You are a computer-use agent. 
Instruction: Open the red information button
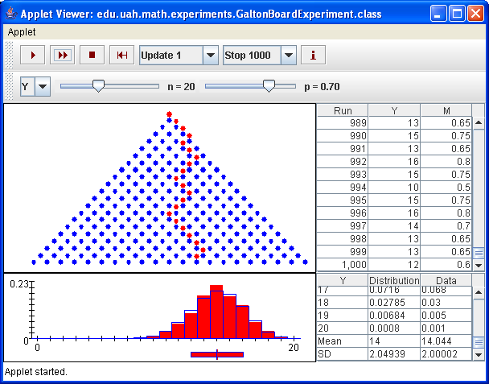click(313, 55)
